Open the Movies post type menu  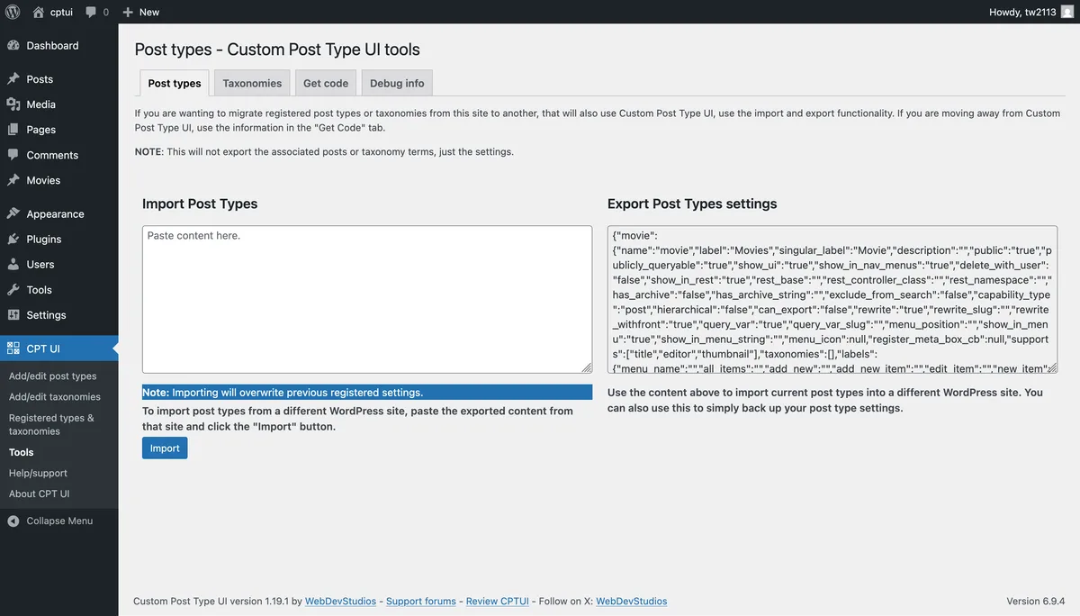(58, 180)
